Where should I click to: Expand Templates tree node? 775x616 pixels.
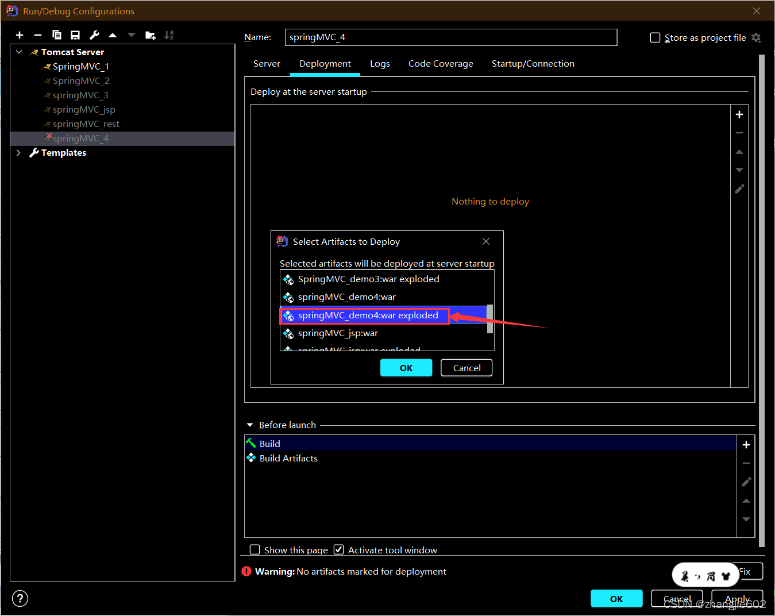pos(19,152)
